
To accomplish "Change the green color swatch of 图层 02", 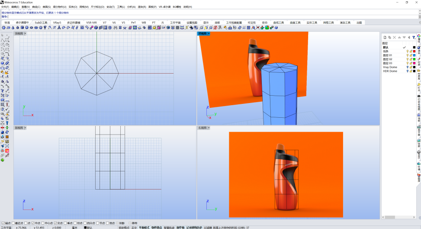I will coord(414,59).
